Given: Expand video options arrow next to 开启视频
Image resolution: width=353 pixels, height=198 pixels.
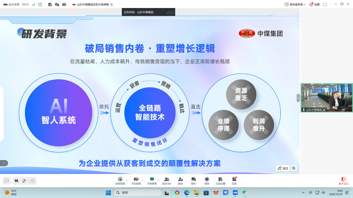Looking at the screenshot, I should click(x=142, y=181).
